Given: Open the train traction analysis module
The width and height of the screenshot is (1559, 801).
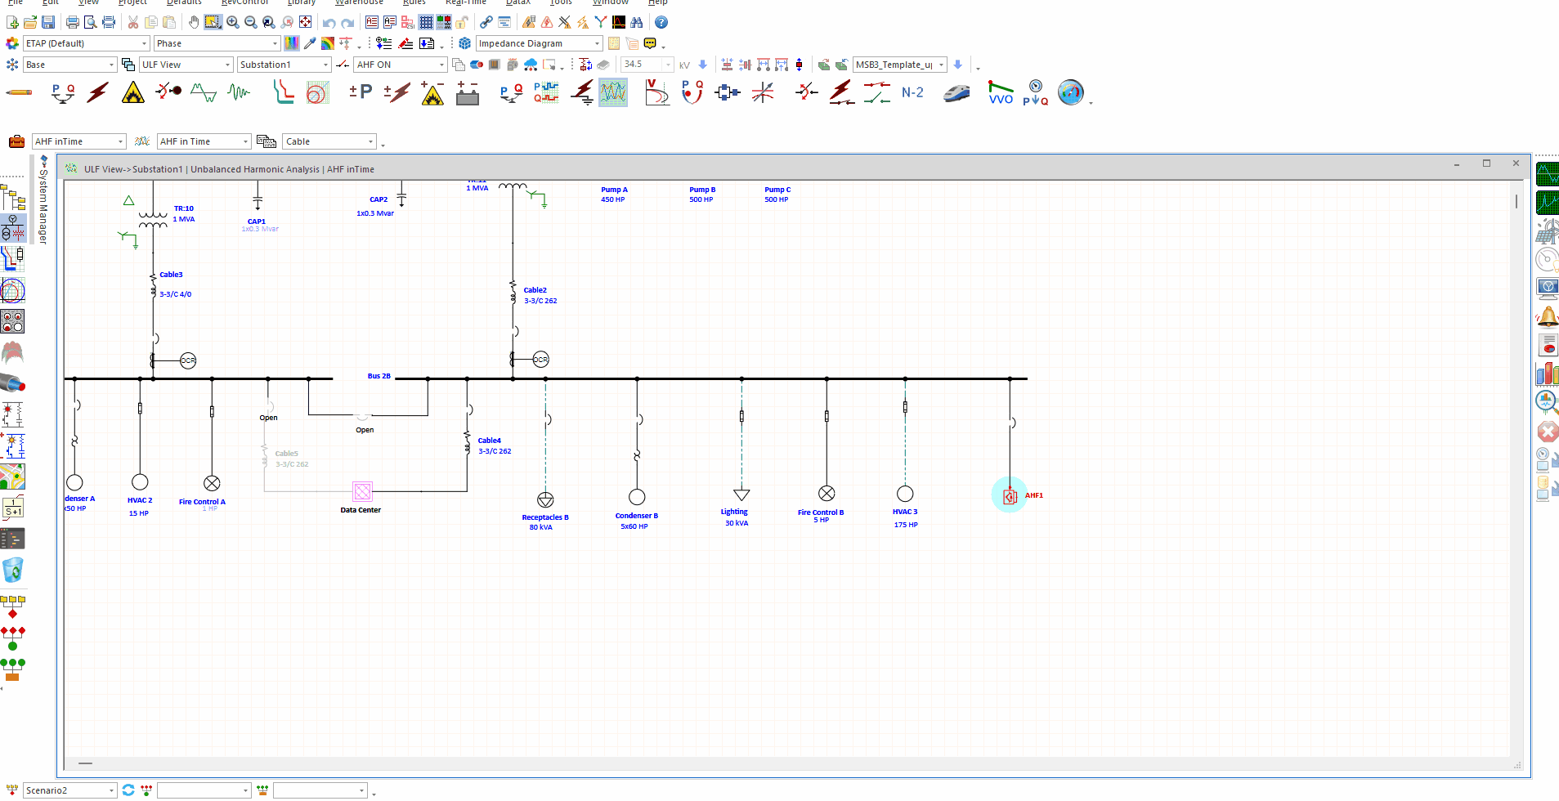Looking at the screenshot, I should [956, 93].
